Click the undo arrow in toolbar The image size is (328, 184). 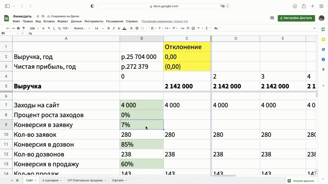(x=8, y=28)
